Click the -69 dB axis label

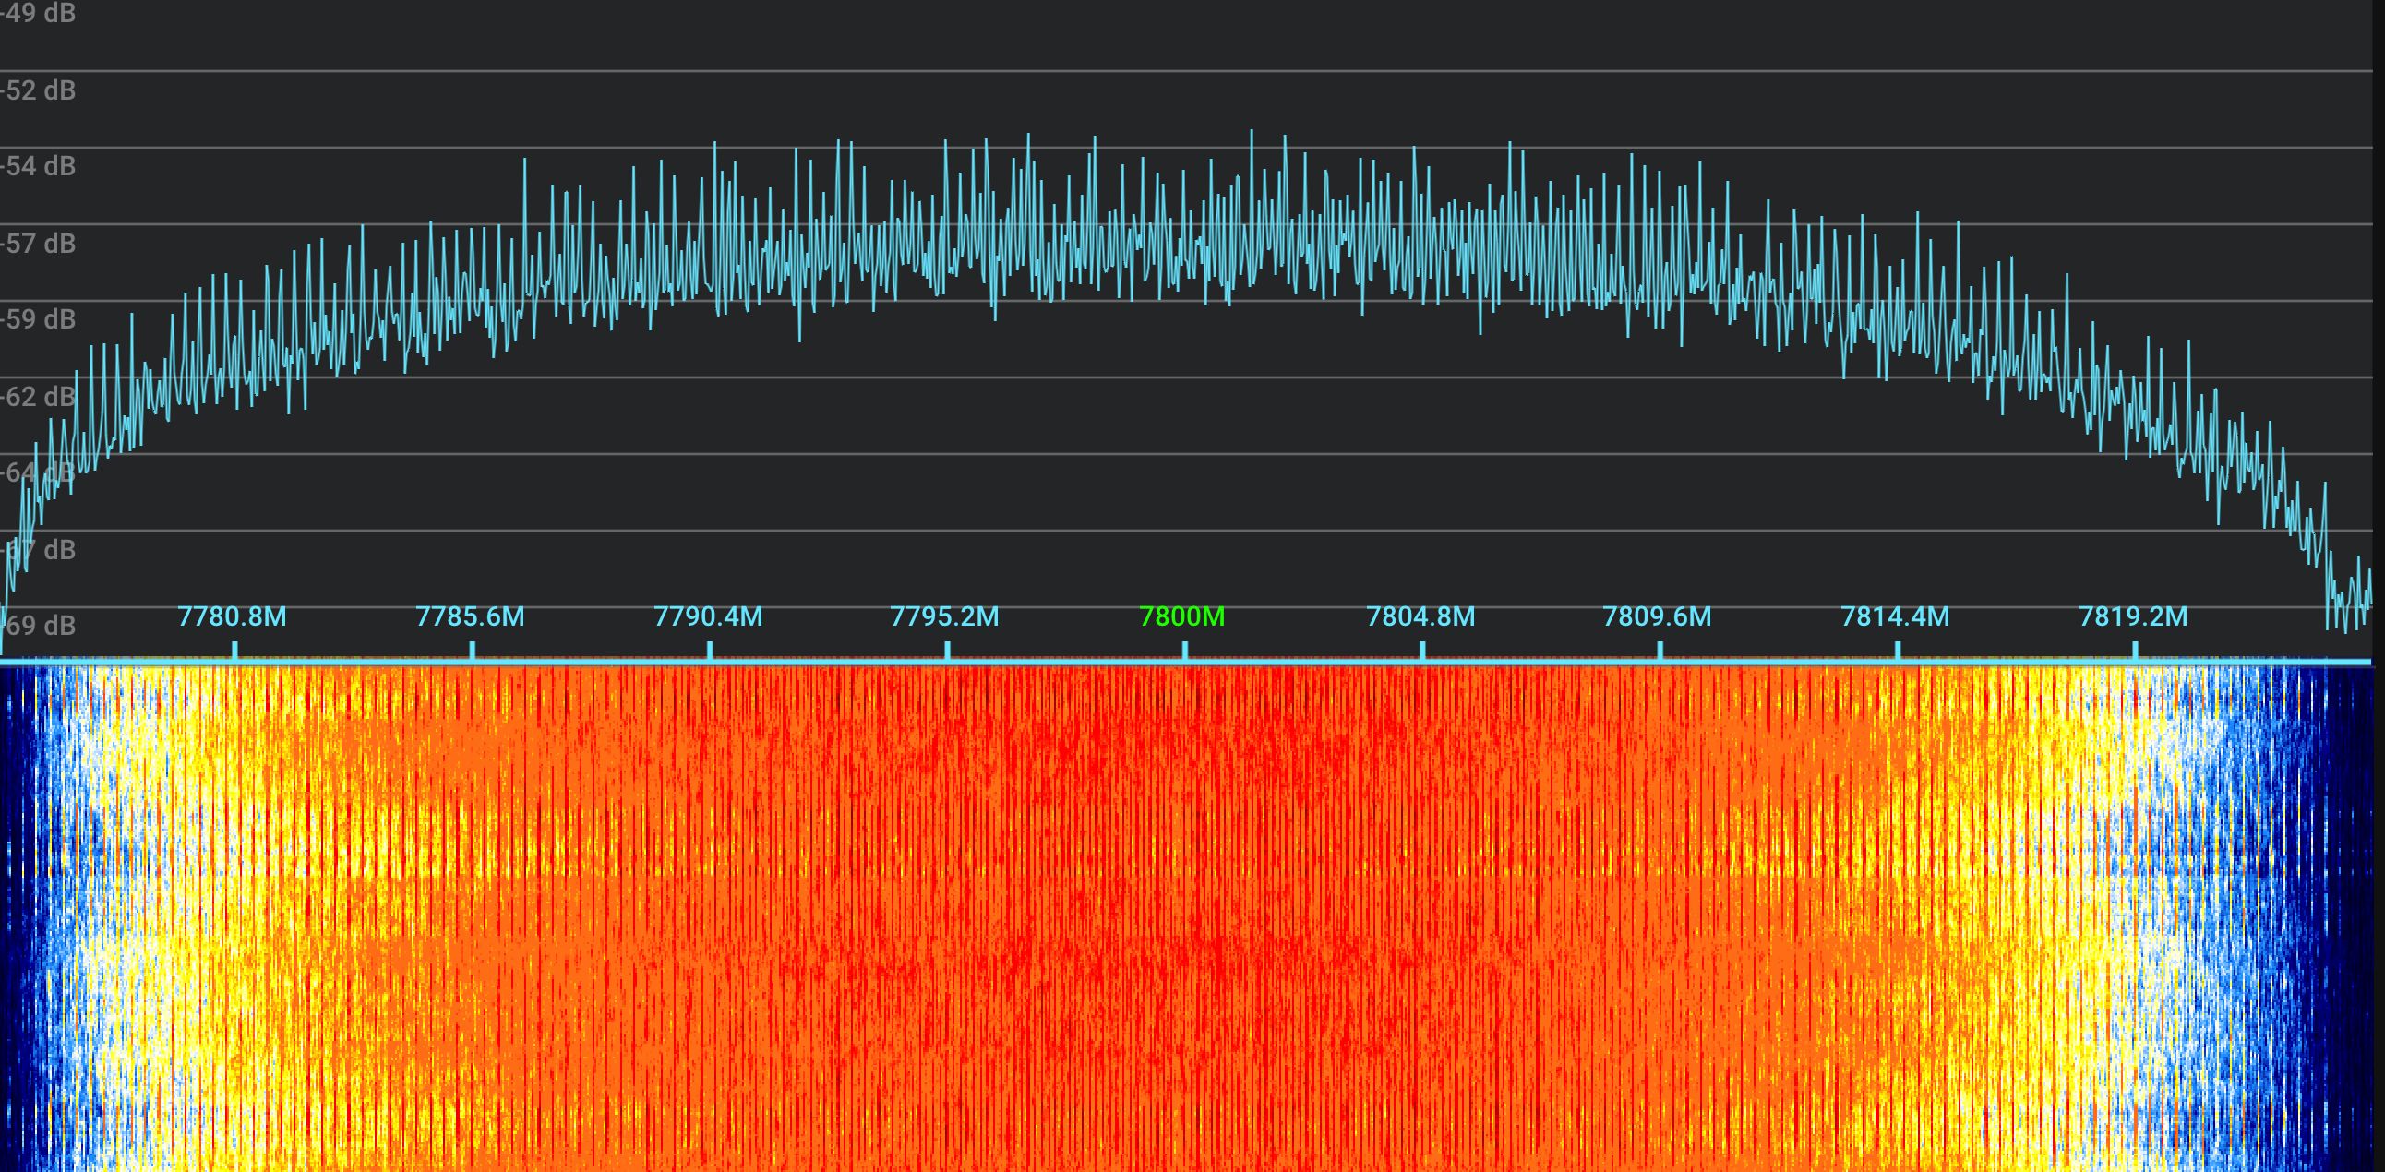(x=39, y=626)
